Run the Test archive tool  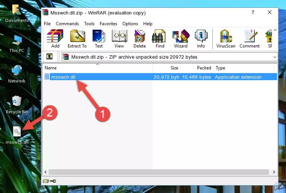99,39
